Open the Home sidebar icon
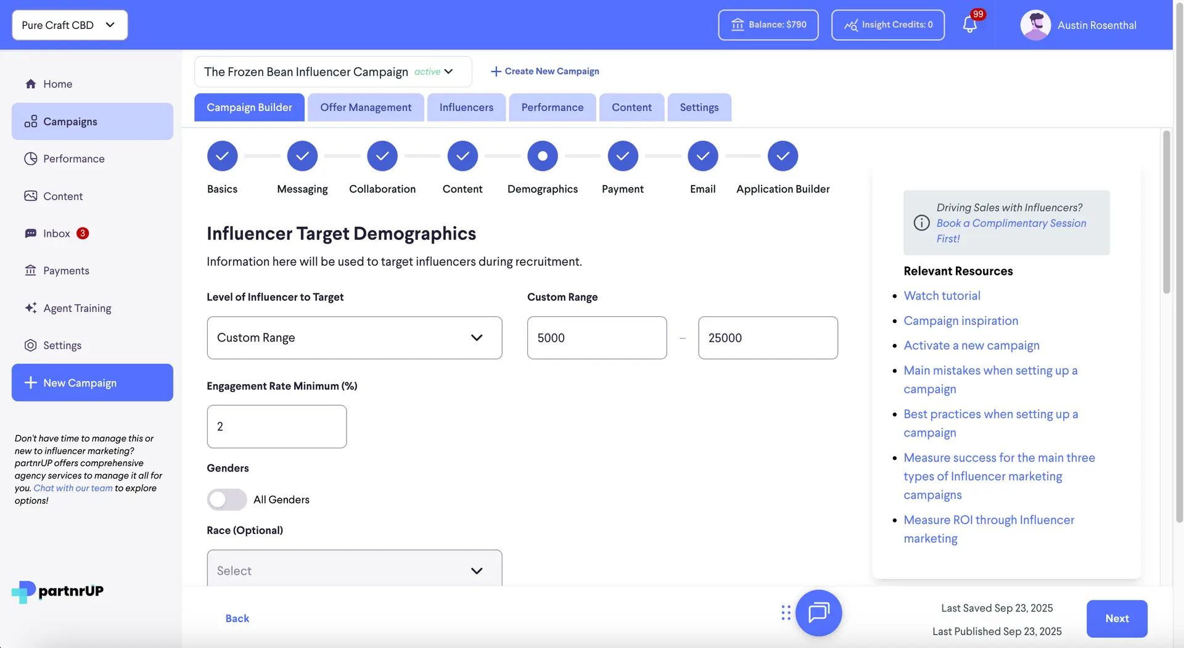The width and height of the screenshot is (1184, 648). [x=31, y=84]
